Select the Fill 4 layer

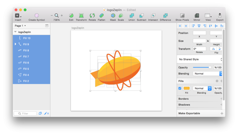click(32, 75)
